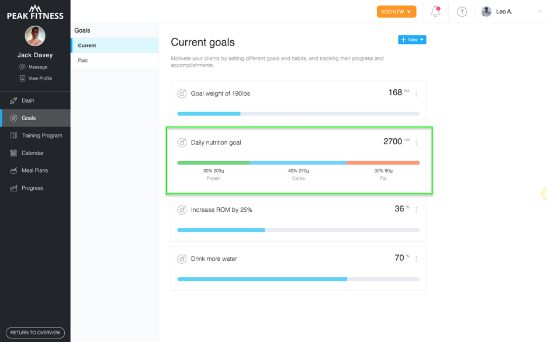Click the Increase ROM progress bar
The width and height of the screenshot is (547, 342).
coord(299,230)
